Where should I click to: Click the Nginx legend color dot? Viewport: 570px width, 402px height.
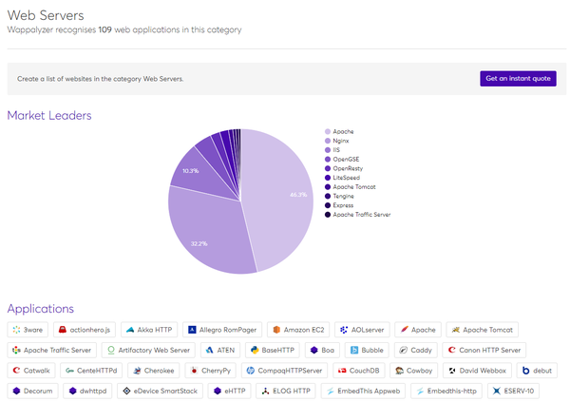click(328, 141)
